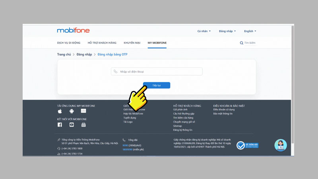The height and width of the screenshot is (179, 318).
Task: Open the 'Hợp tác MobiFone' footer link
Action: pyautogui.click(x=133, y=114)
